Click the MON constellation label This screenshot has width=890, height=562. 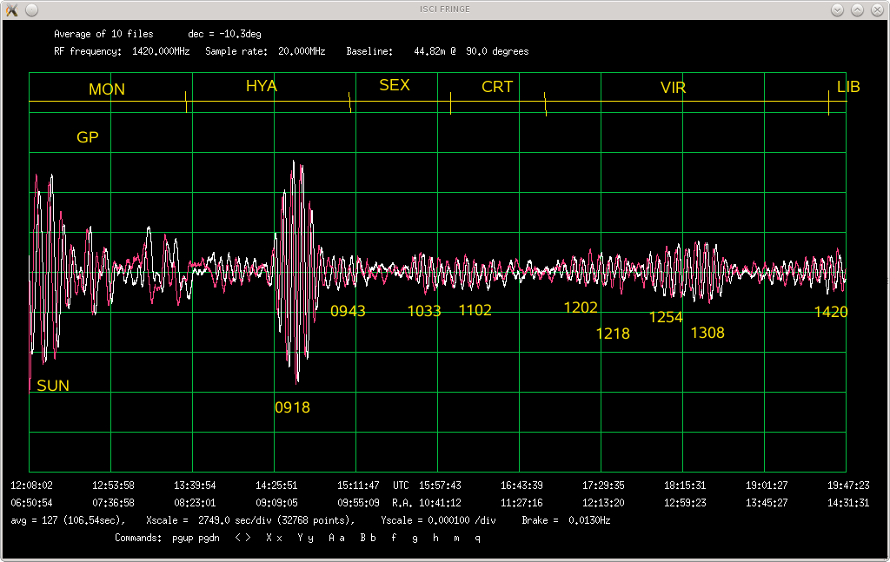click(x=107, y=89)
